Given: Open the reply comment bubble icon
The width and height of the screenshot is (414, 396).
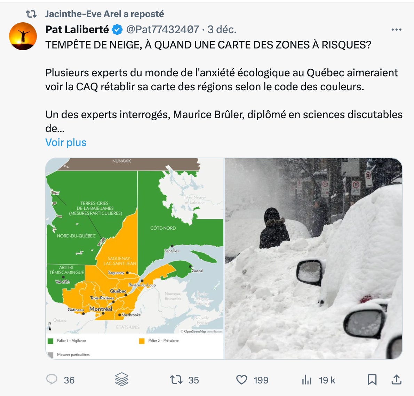Looking at the screenshot, I should [x=52, y=380].
